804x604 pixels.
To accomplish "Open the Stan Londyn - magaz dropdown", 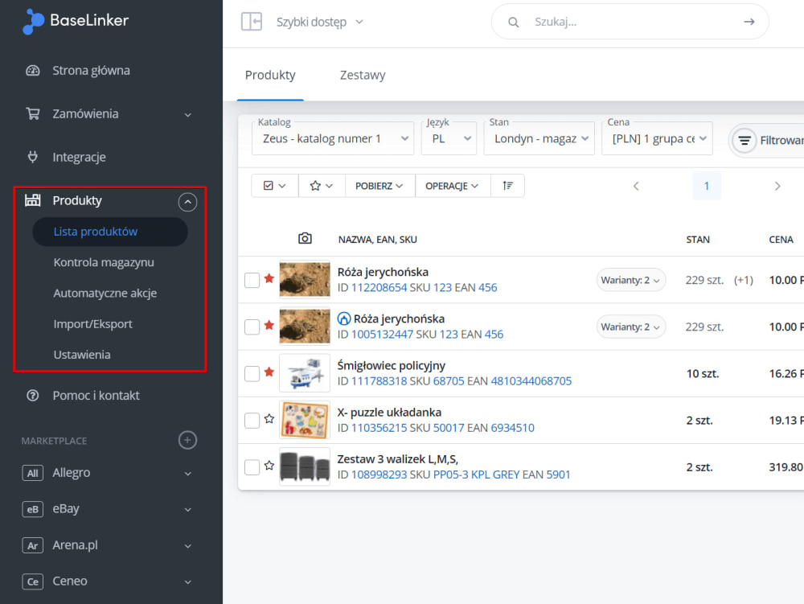I will (x=539, y=138).
